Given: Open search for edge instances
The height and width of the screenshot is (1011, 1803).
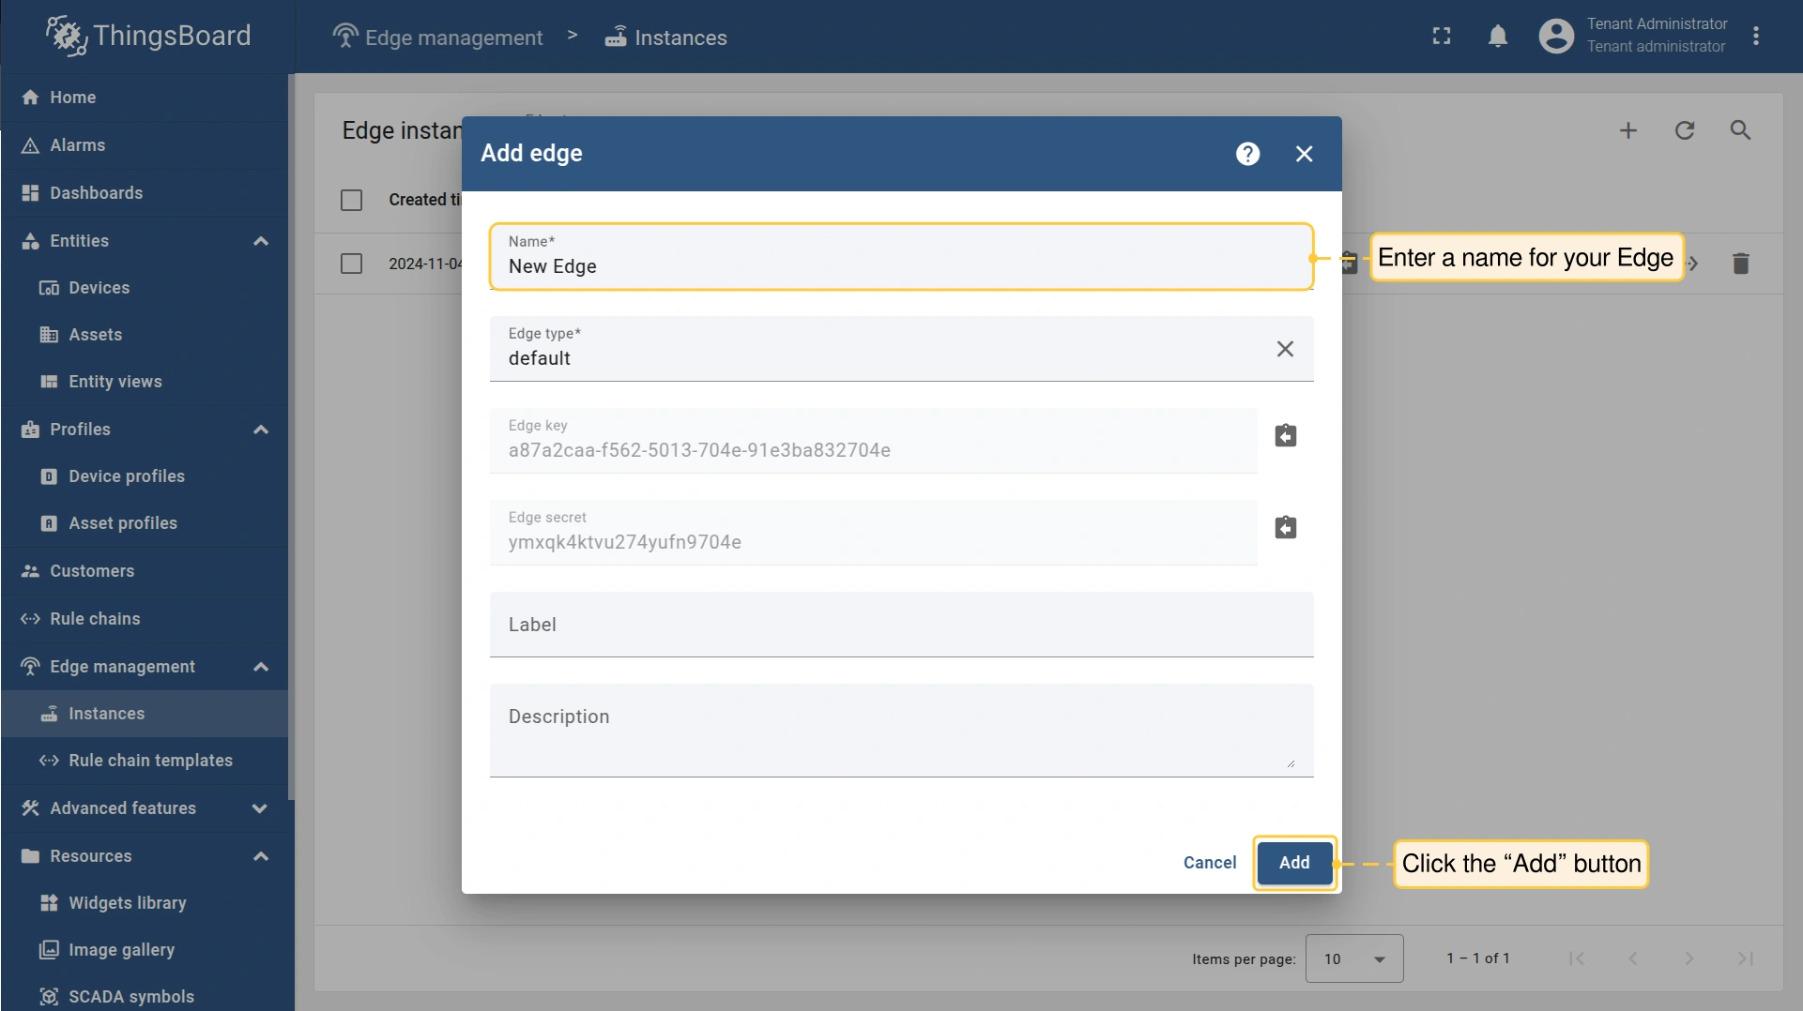Looking at the screenshot, I should tap(1740, 130).
